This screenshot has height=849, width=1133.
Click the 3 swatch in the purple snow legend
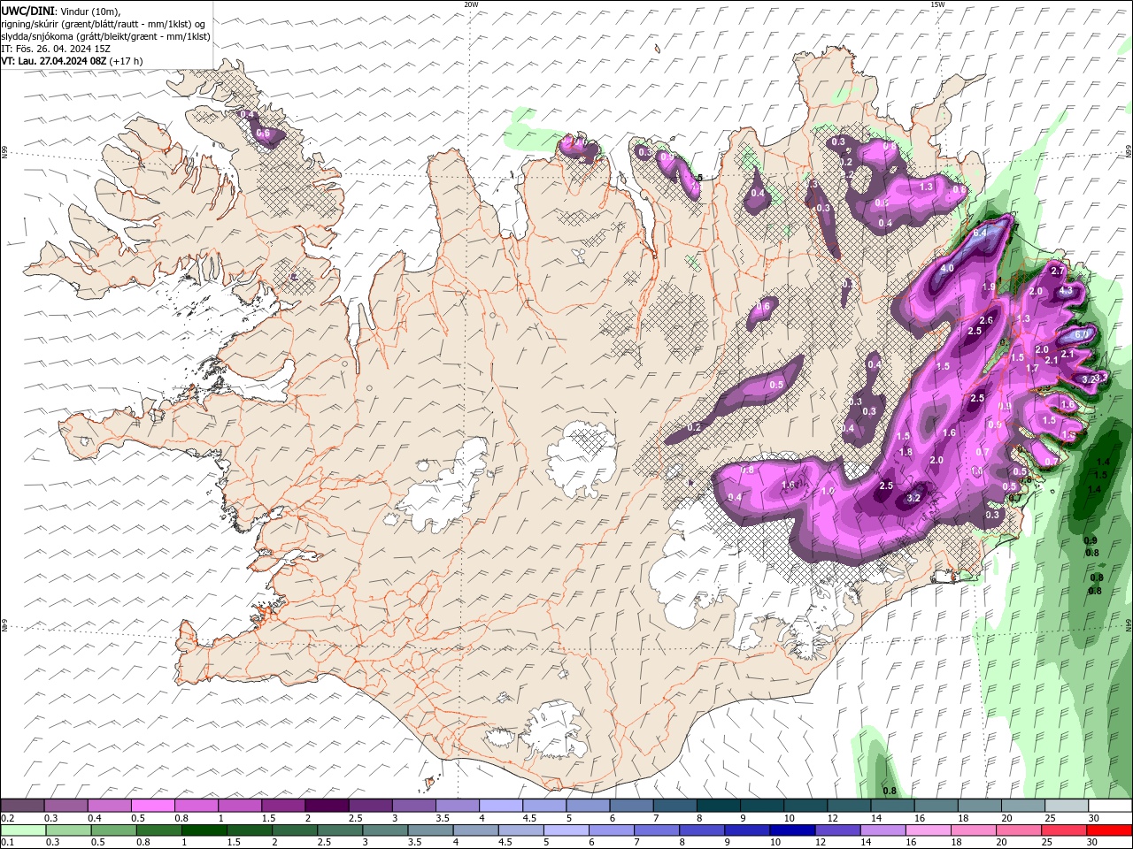(x=413, y=806)
